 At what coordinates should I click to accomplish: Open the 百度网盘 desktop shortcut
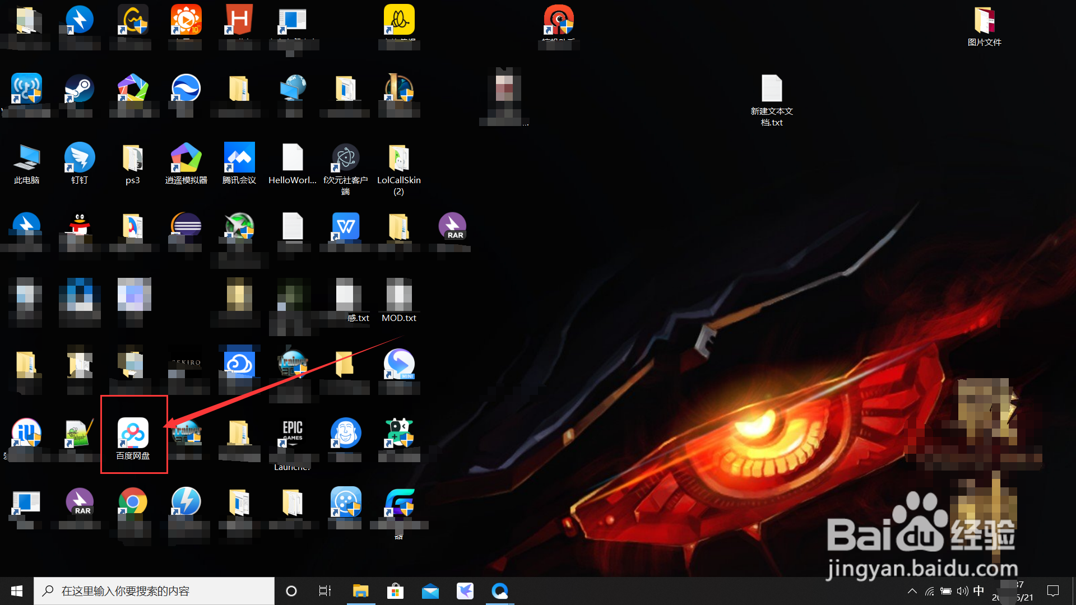coord(133,439)
